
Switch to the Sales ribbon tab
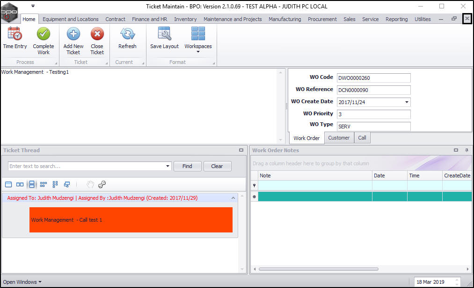coord(349,19)
